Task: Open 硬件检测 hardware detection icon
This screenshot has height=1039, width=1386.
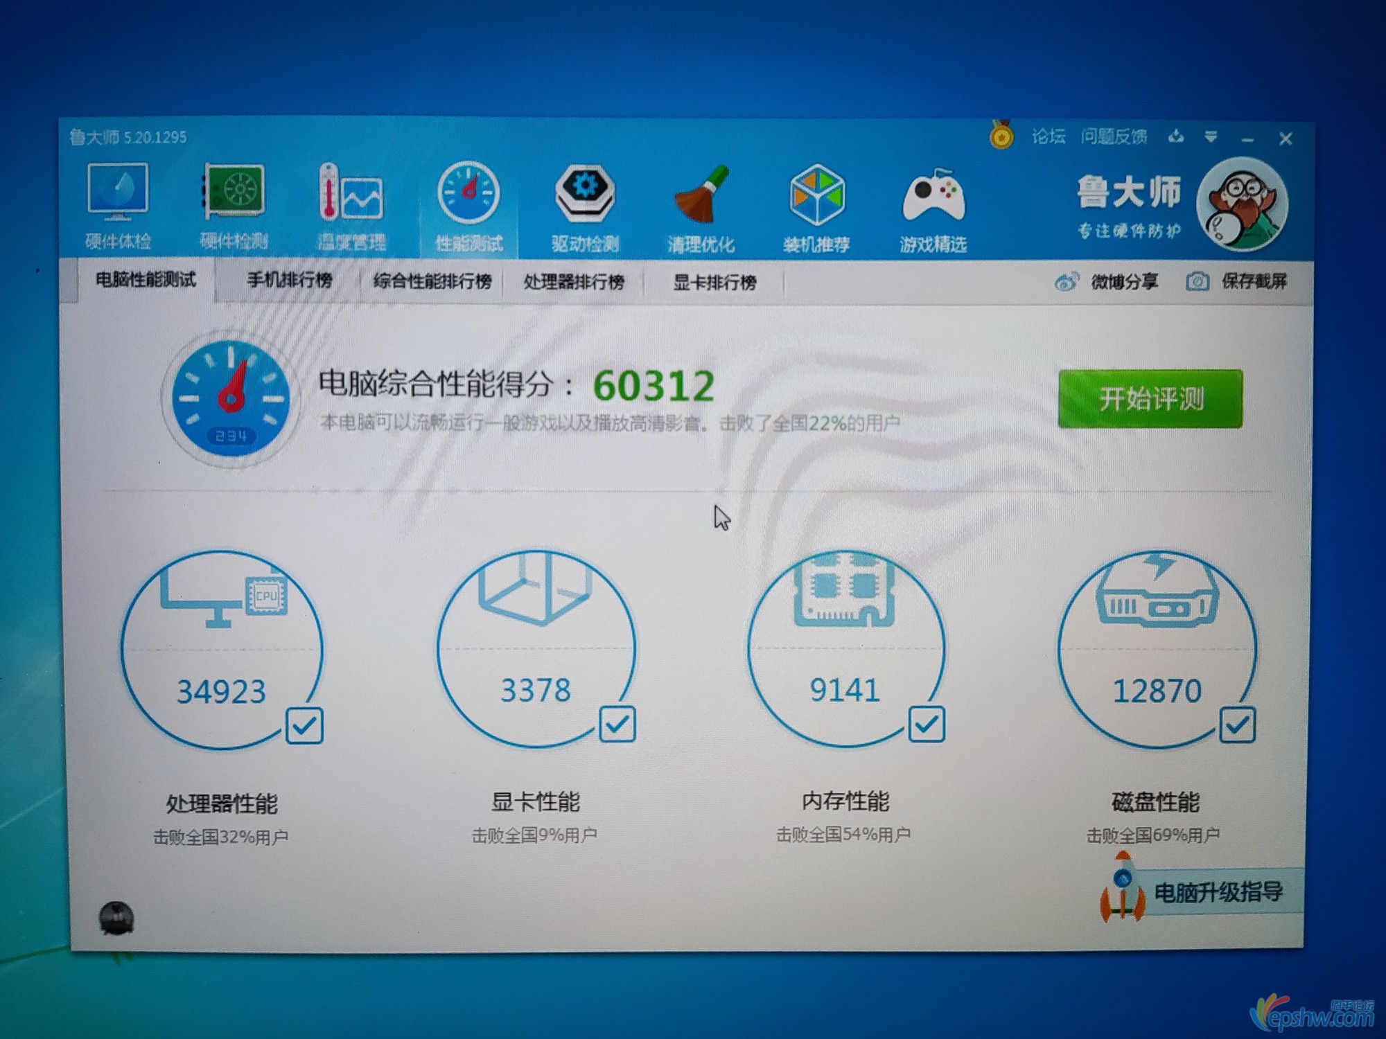Action: coord(234,190)
